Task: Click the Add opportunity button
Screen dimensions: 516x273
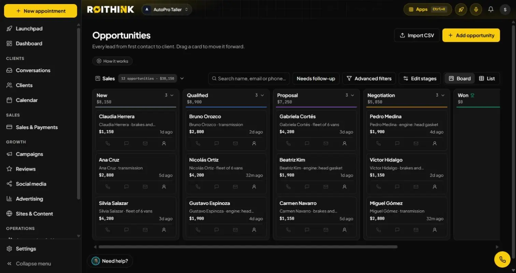Action: pyautogui.click(x=471, y=35)
